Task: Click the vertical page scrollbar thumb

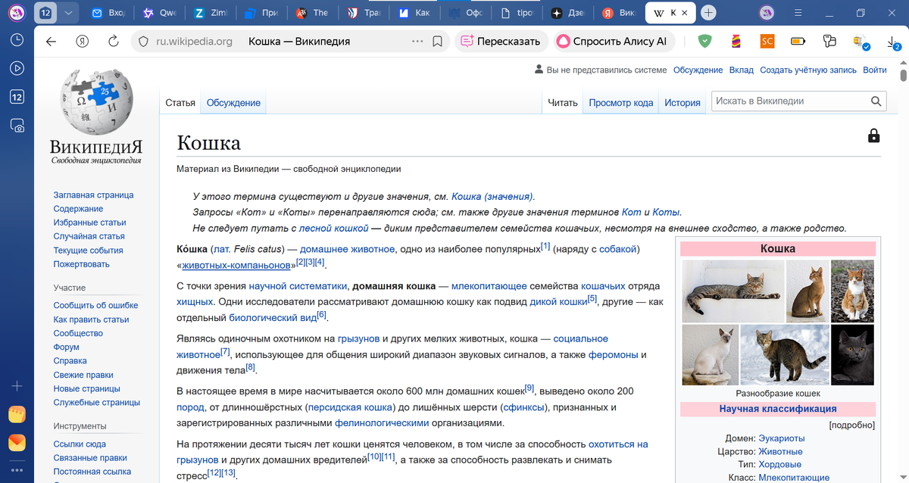Action: 903,75
